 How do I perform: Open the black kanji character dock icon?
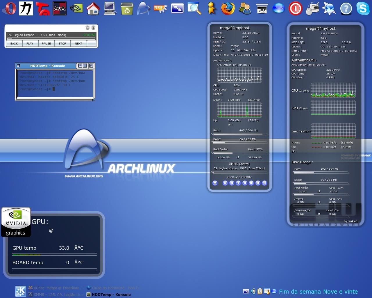pyautogui.click(x=26, y=8)
